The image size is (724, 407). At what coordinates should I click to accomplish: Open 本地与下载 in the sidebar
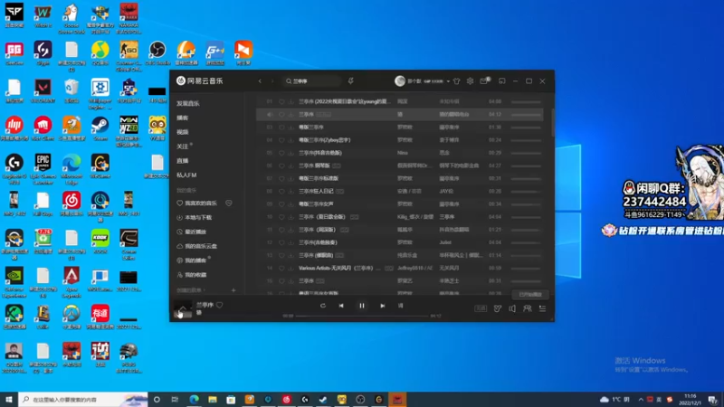point(198,217)
